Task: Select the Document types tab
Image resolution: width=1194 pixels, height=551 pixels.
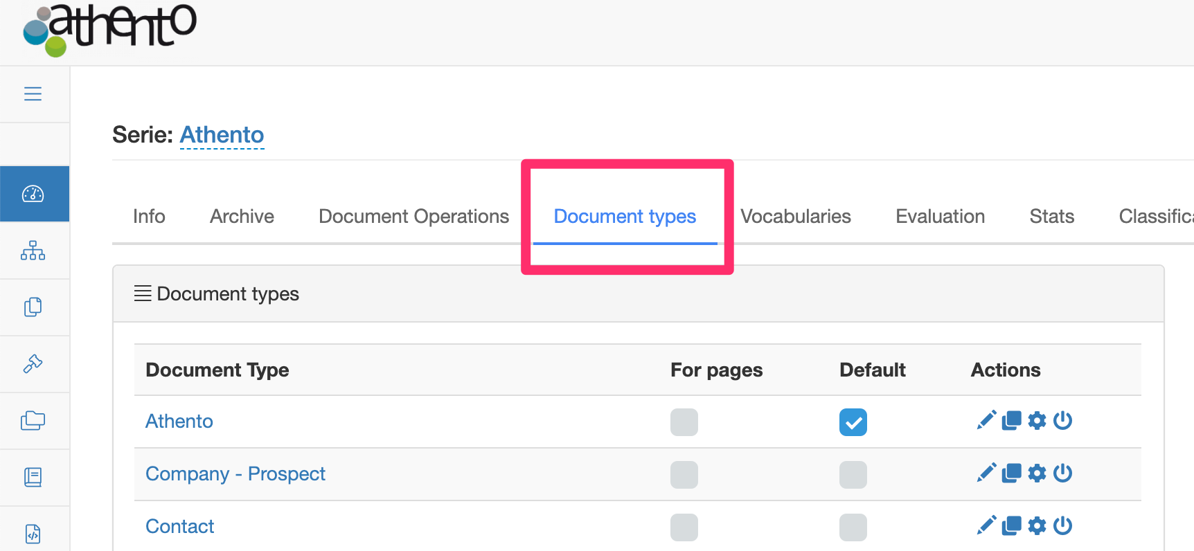Action: 625,217
